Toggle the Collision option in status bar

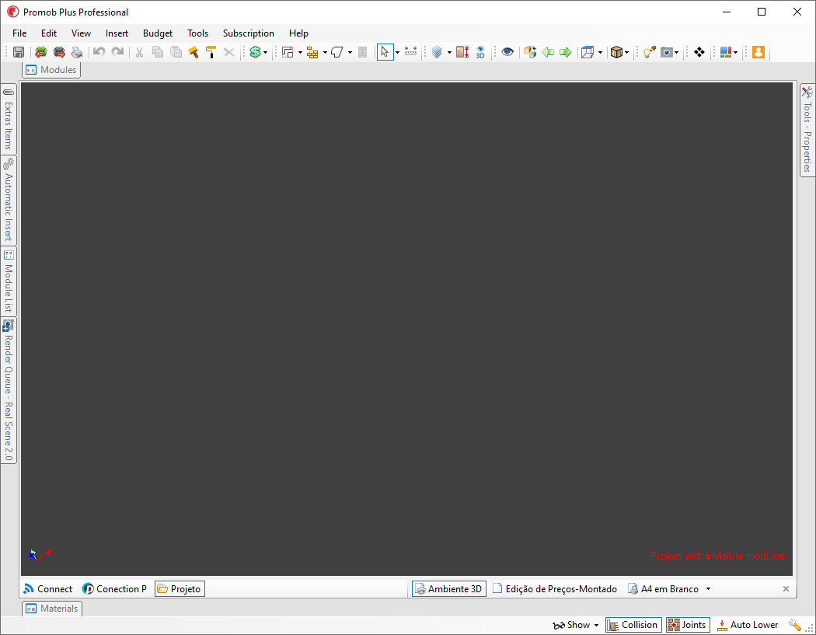click(633, 625)
